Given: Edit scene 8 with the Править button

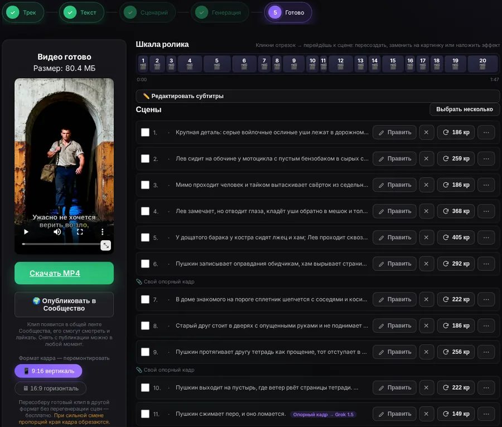Looking at the screenshot, I should [394, 326].
